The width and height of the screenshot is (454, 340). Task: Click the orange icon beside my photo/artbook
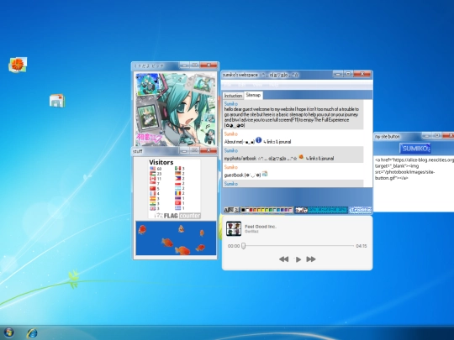pos(301,157)
